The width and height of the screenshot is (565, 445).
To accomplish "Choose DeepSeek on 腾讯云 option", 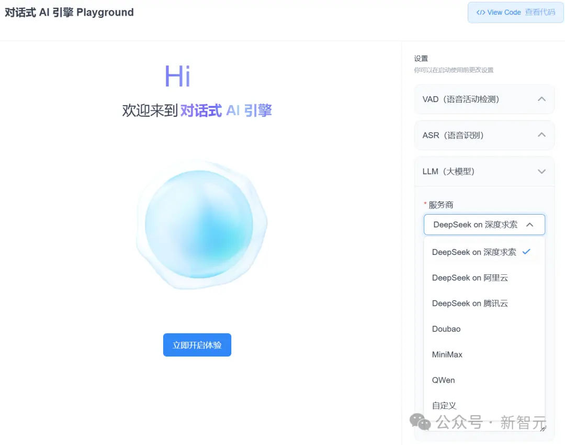I will (x=484, y=303).
